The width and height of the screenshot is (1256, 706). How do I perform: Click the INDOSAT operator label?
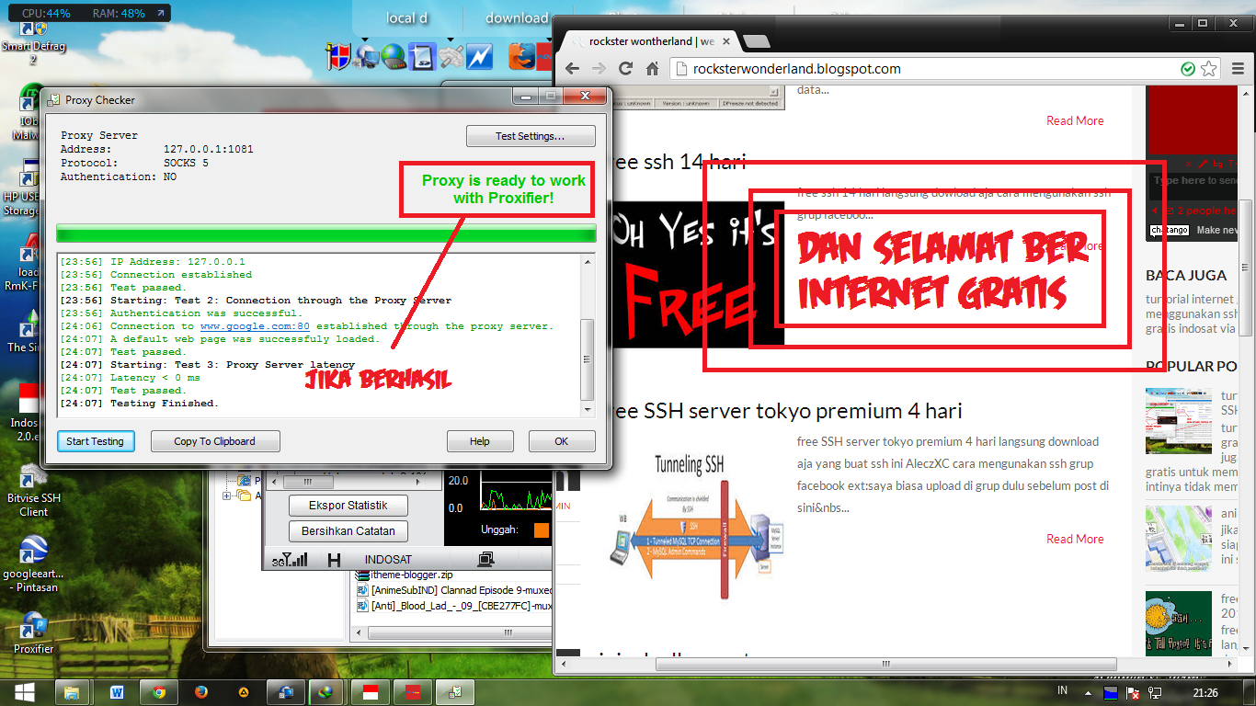(388, 559)
